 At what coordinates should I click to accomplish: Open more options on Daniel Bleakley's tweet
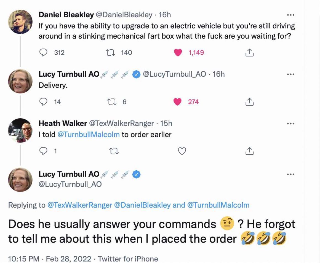click(x=291, y=15)
